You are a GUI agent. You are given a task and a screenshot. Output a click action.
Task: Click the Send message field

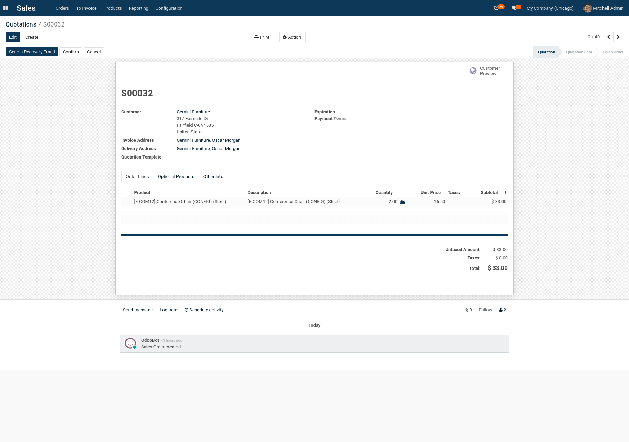[138, 310]
